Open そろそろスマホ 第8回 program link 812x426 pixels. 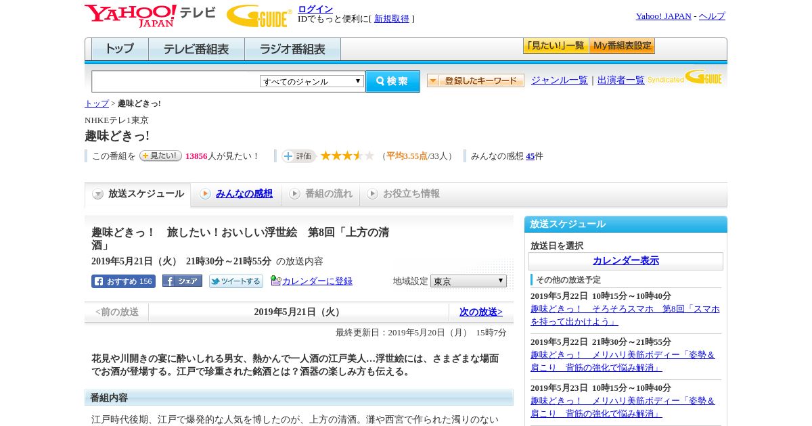coord(625,315)
